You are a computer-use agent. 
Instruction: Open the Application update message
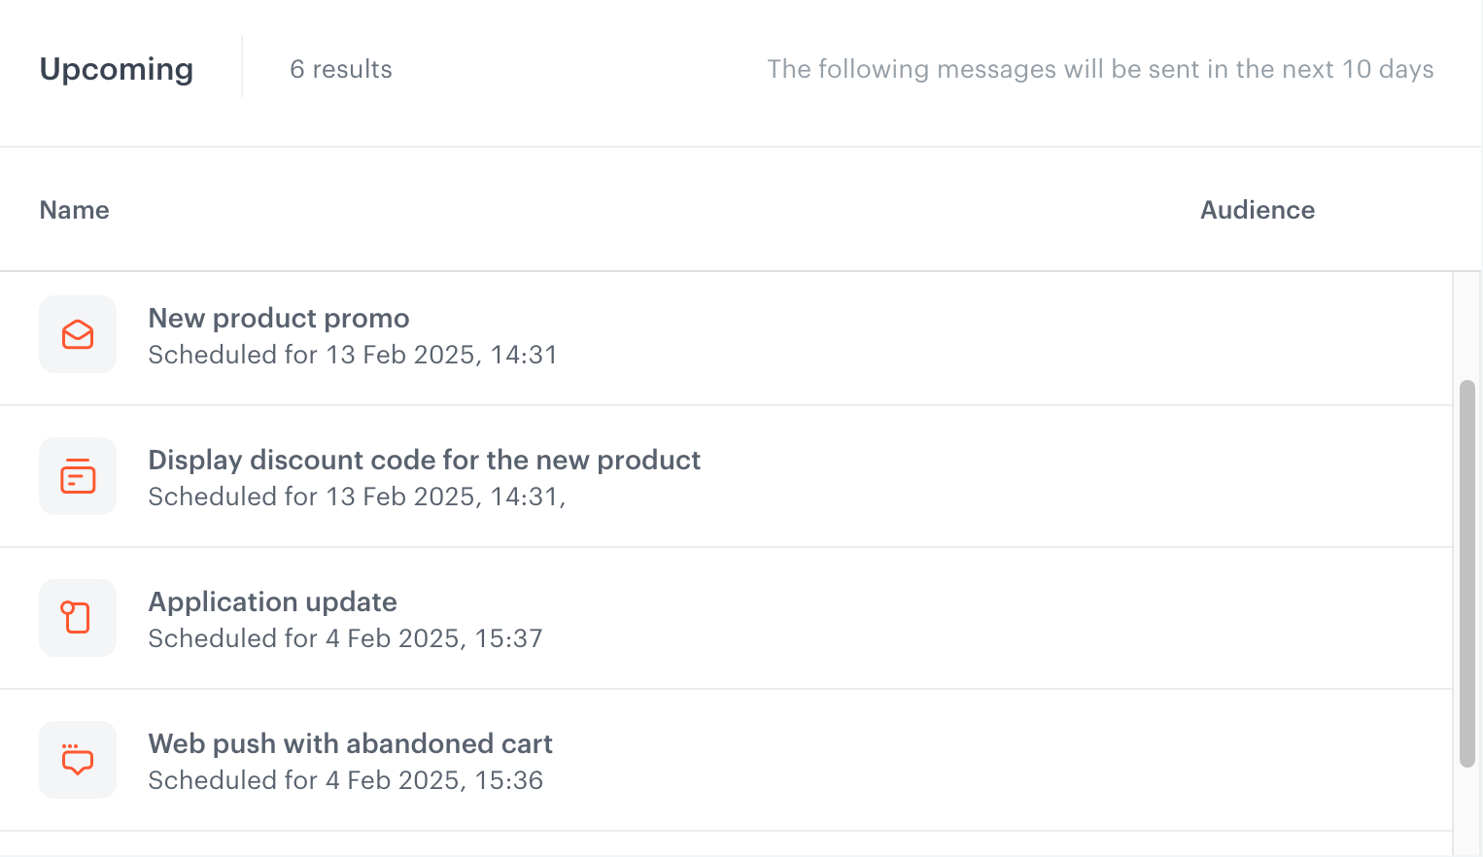(x=272, y=602)
